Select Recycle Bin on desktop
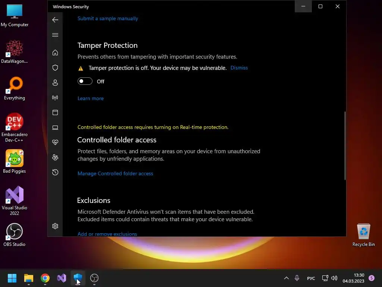The width and height of the screenshot is (382, 287). 363,235
